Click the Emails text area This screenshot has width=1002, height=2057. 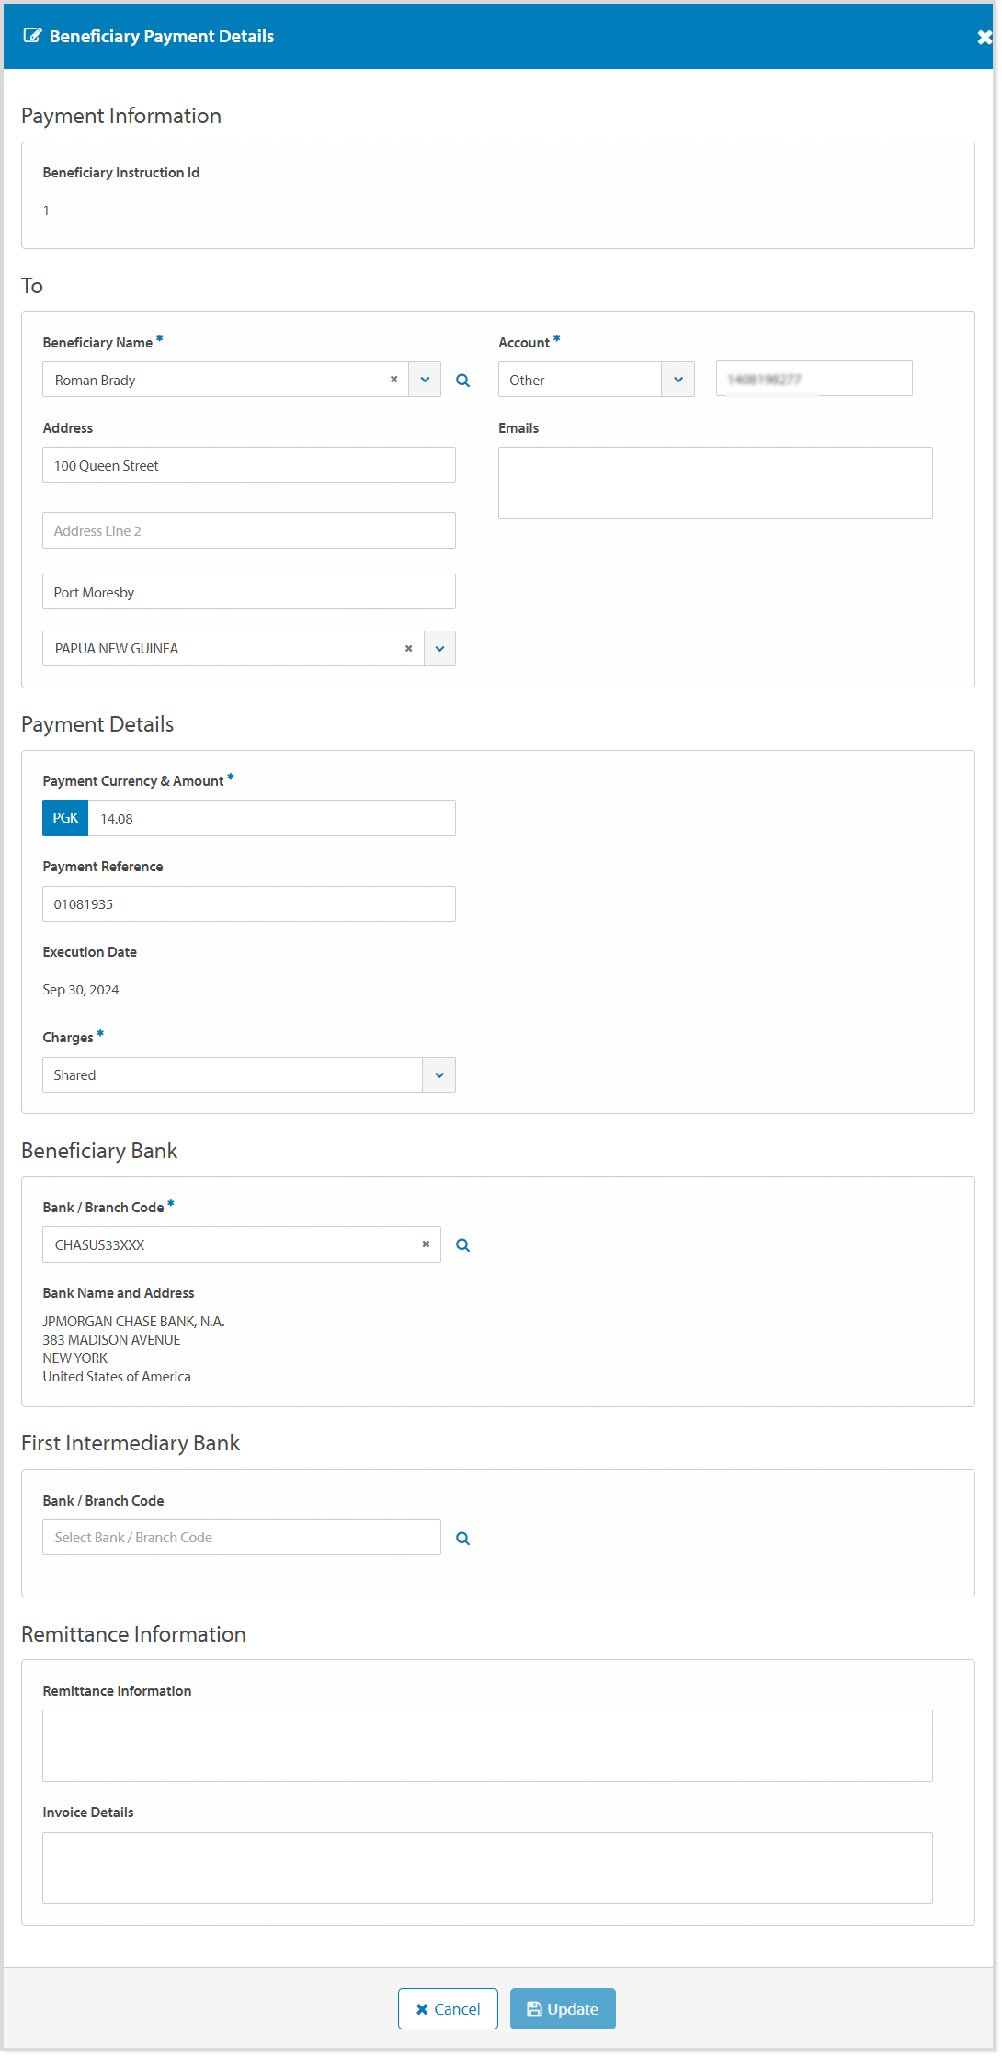[714, 483]
